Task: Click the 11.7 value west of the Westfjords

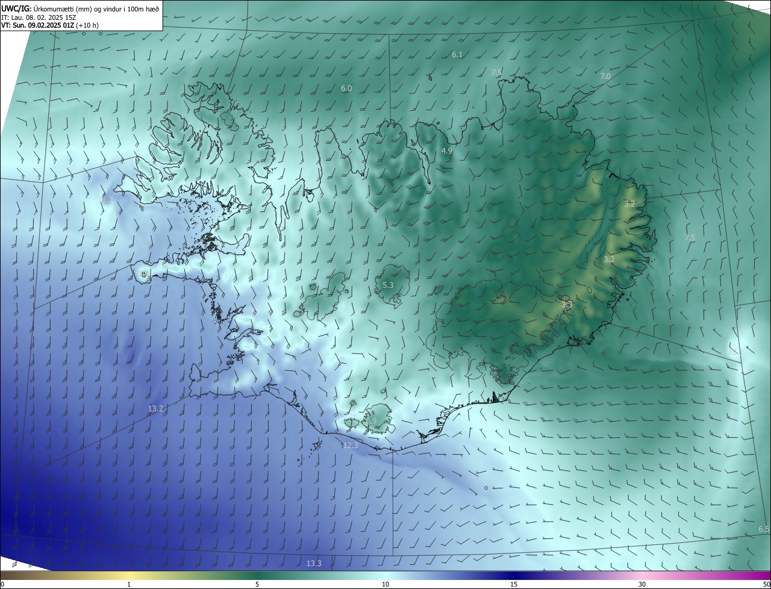Action: [105, 199]
